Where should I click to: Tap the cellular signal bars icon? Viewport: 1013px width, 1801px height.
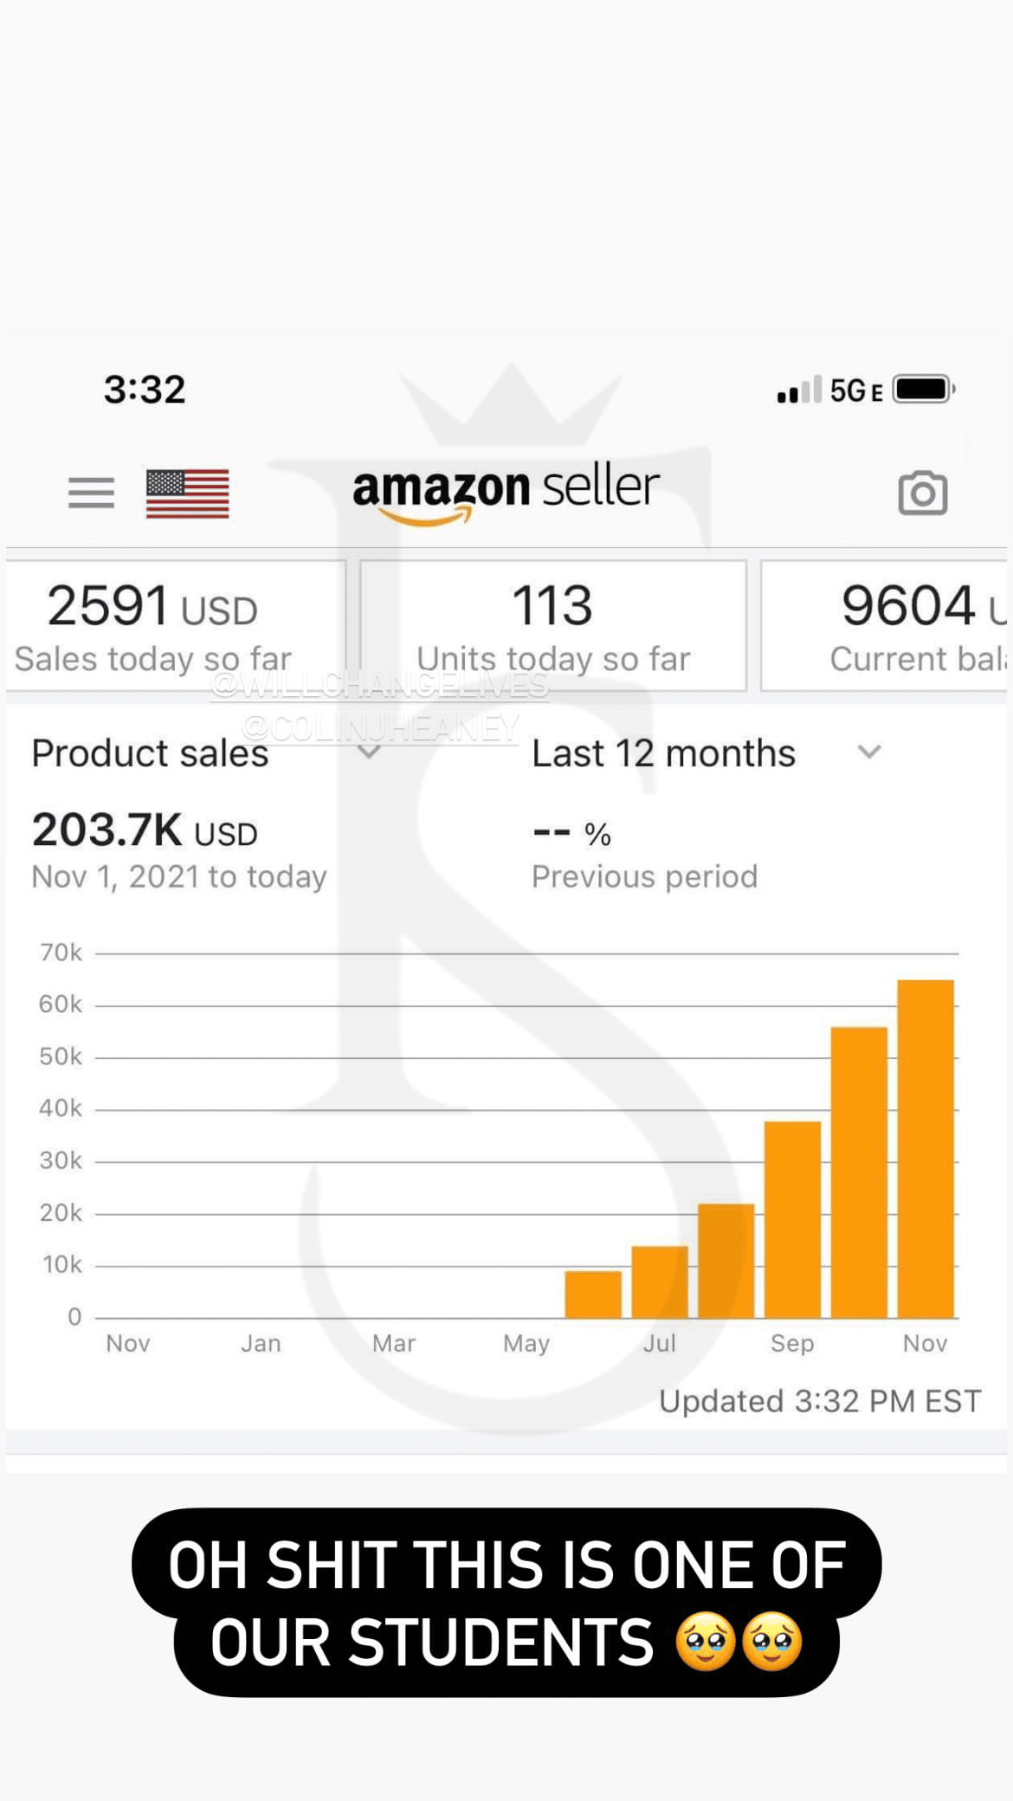pos(799,391)
